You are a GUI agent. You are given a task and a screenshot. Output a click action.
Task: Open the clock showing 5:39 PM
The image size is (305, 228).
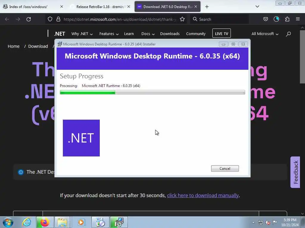tap(290, 222)
